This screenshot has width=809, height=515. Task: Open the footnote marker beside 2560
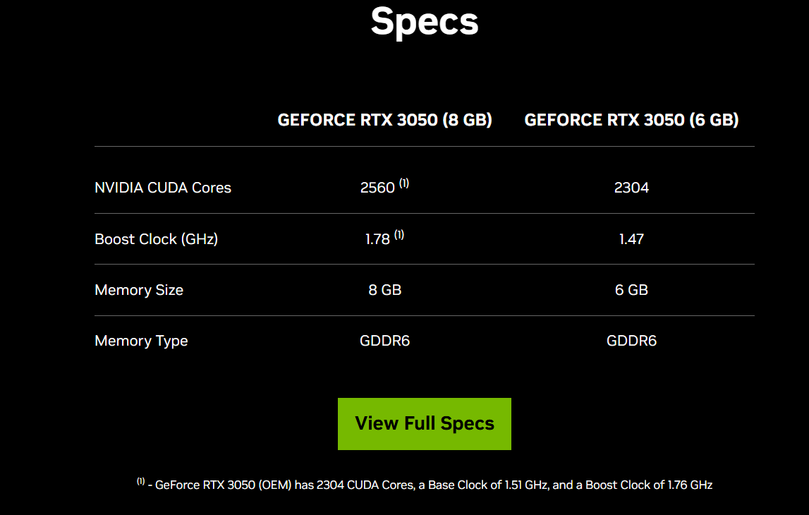click(404, 183)
